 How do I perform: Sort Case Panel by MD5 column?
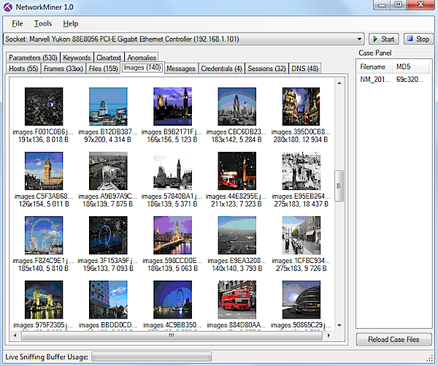tap(410, 66)
